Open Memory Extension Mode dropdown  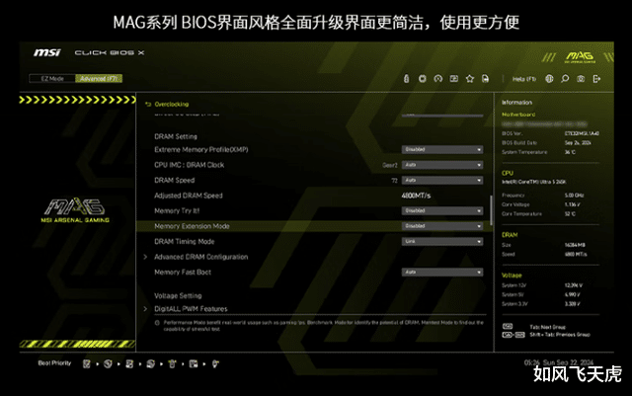point(442,226)
